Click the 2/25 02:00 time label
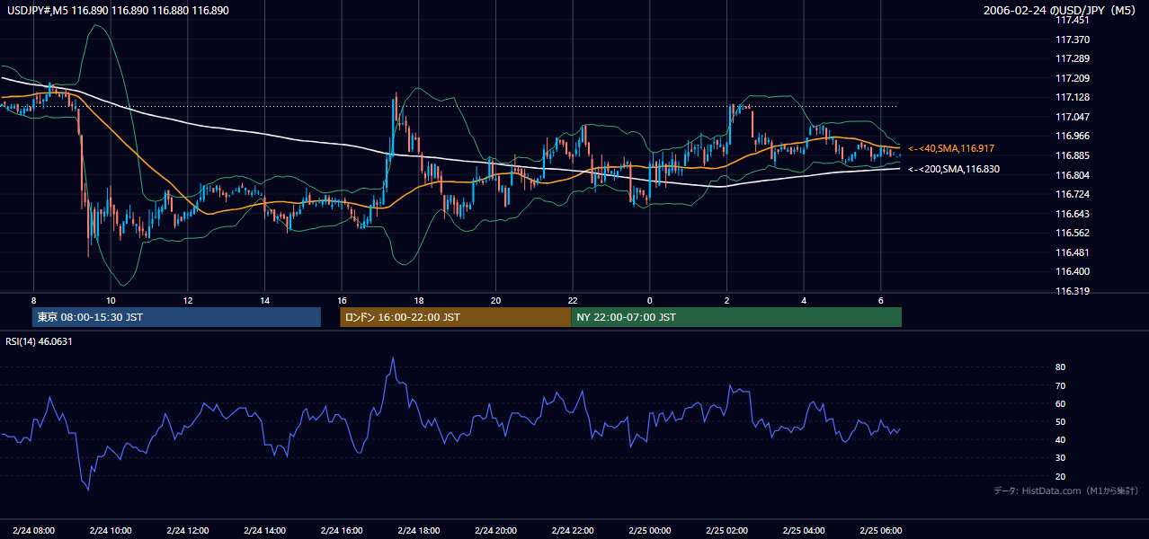This screenshot has height=539, width=1149. click(727, 530)
